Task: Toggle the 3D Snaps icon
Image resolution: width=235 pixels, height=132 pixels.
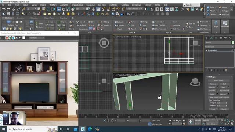Action: [x=104, y=9]
